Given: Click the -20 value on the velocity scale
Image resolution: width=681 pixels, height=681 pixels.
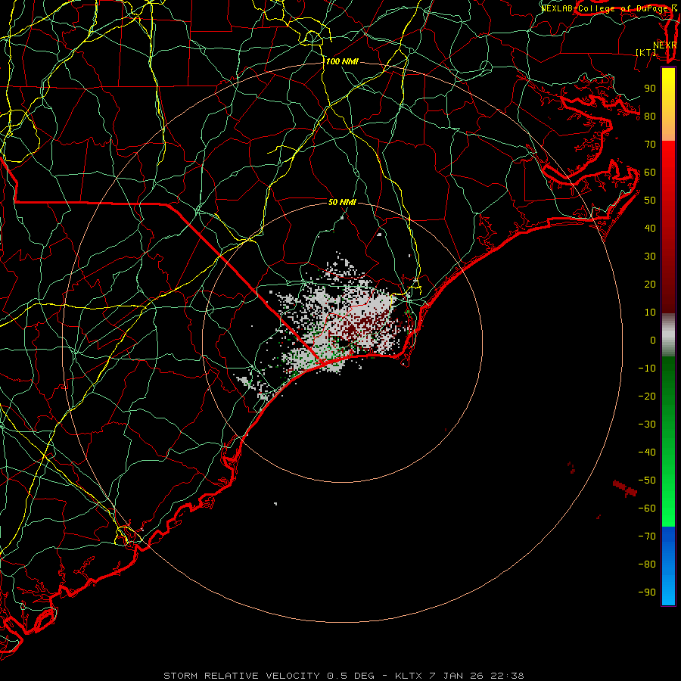Looking at the screenshot, I should click(647, 396).
